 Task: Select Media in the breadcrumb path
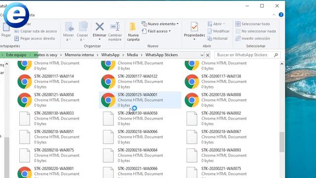pyautogui.click(x=132, y=55)
